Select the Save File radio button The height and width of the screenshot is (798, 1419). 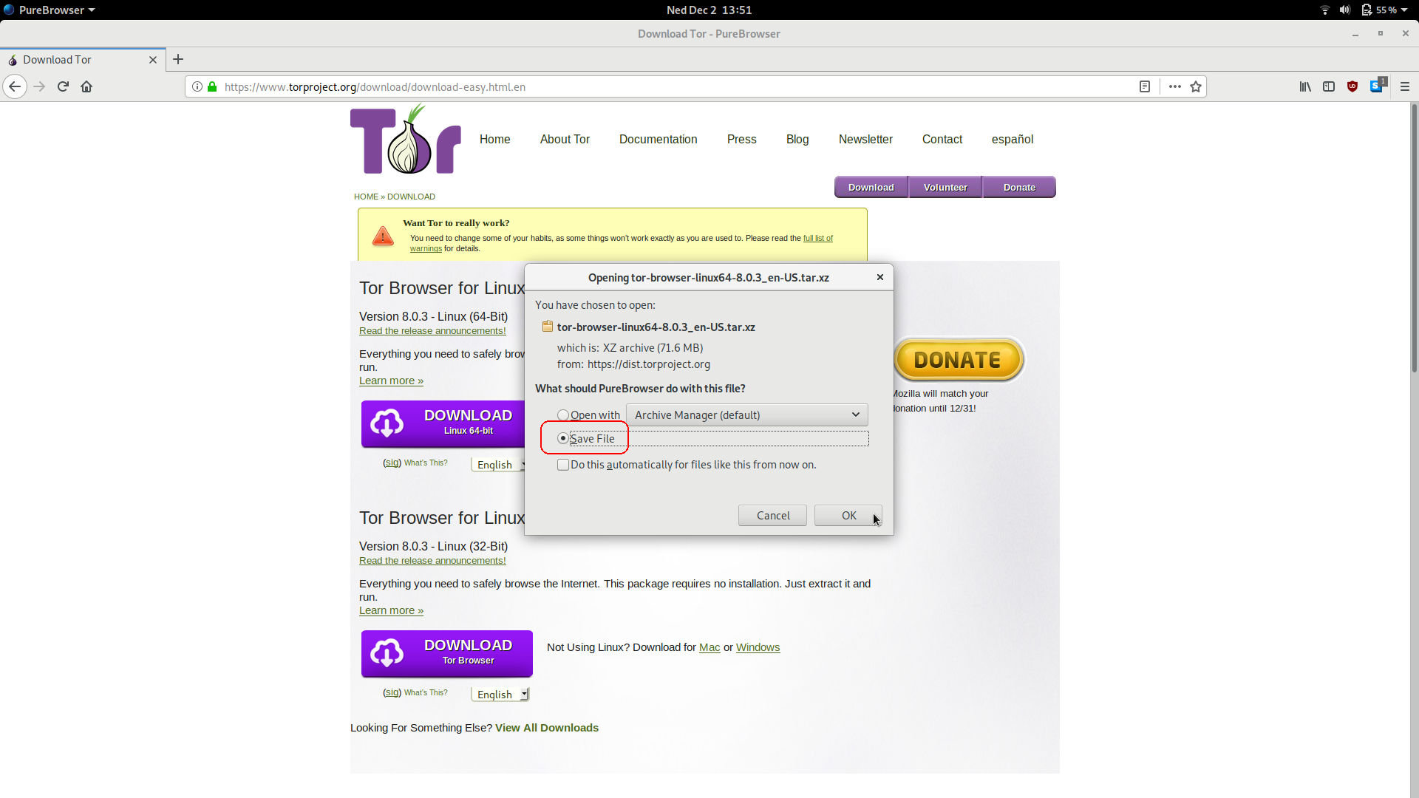(x=562, y=437)
